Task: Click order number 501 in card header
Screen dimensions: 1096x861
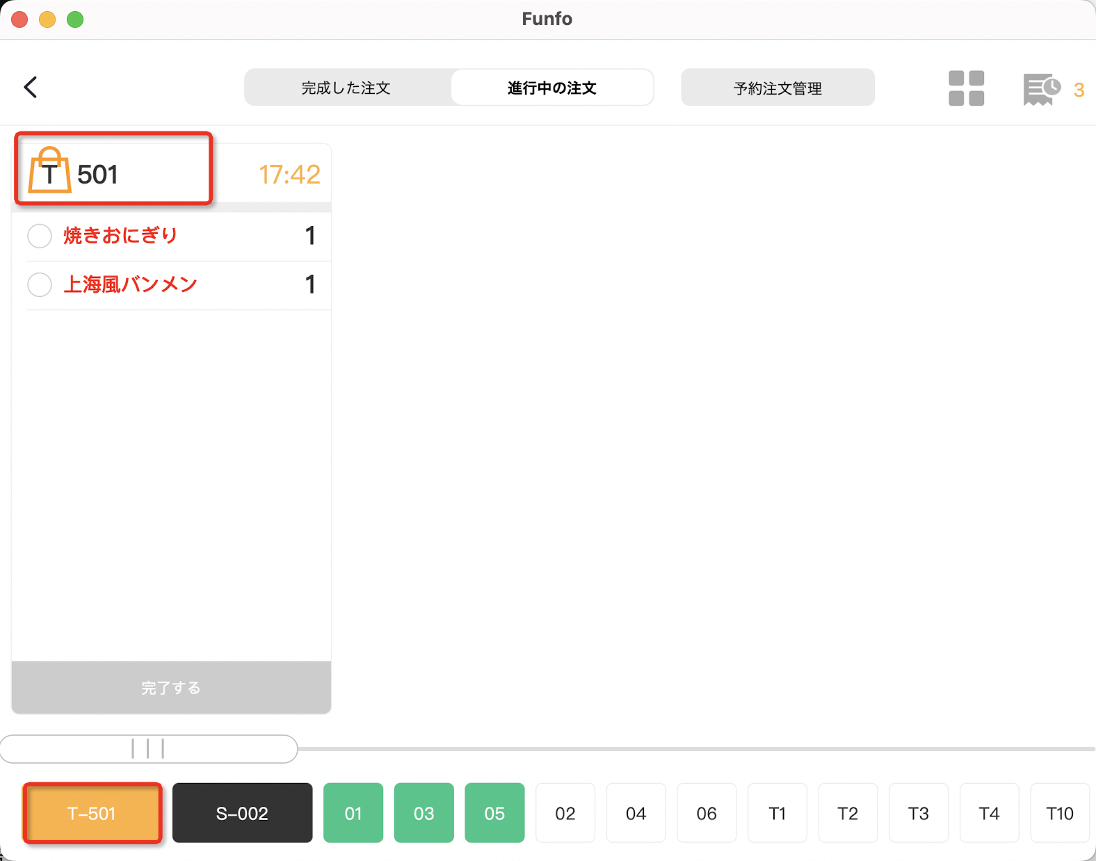Action: click(x=97, y=175)
